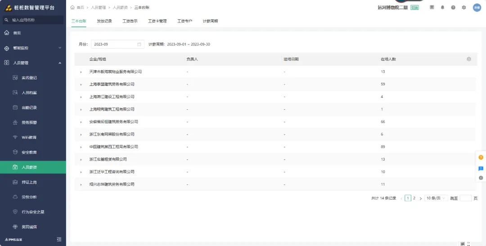486x246 pixels.
Task: Expand row 中国建筑第四工程局有限公司
Action: (81, 147)
